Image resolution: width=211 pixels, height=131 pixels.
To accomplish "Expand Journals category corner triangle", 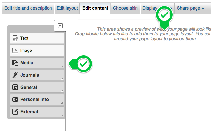I will pos(62,78).
